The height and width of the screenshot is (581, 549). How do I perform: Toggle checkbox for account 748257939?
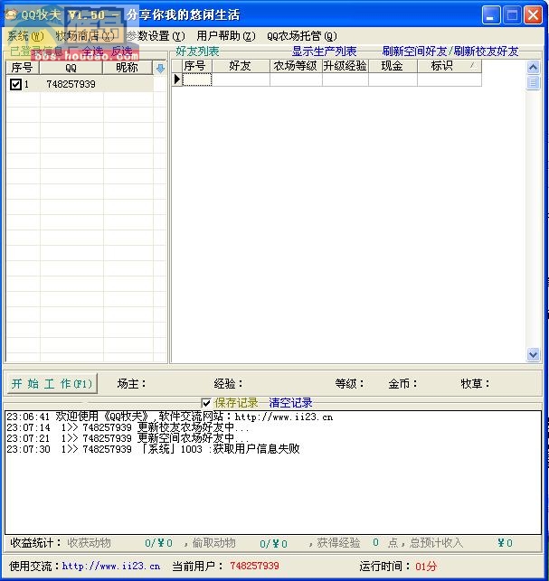(x=15, y=84)
